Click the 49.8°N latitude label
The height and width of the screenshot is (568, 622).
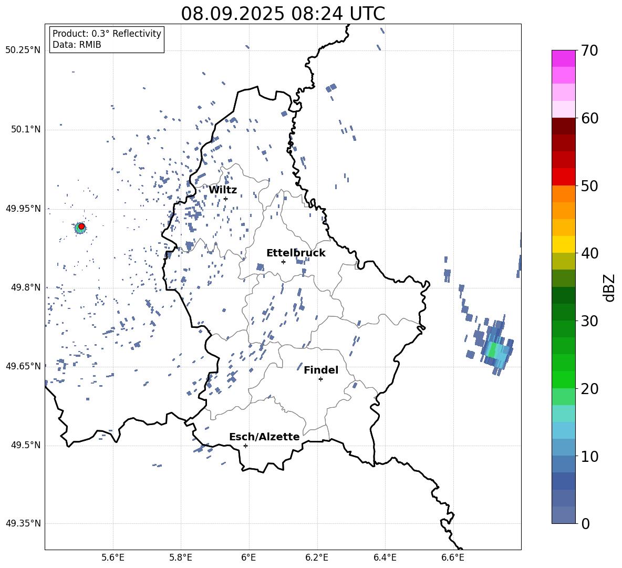(x=26, y=287)
